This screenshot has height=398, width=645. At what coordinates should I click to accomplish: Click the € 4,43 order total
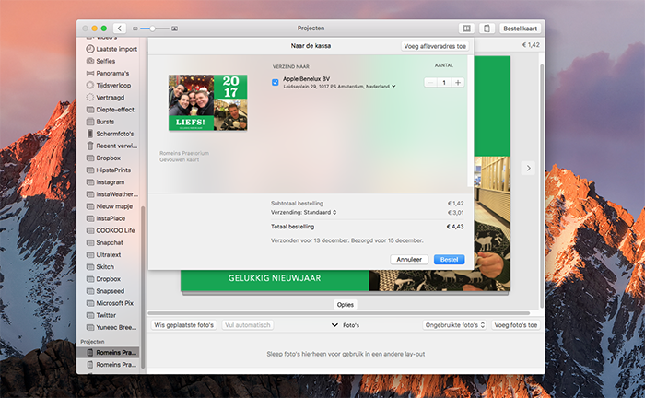(x=455, y=227)
